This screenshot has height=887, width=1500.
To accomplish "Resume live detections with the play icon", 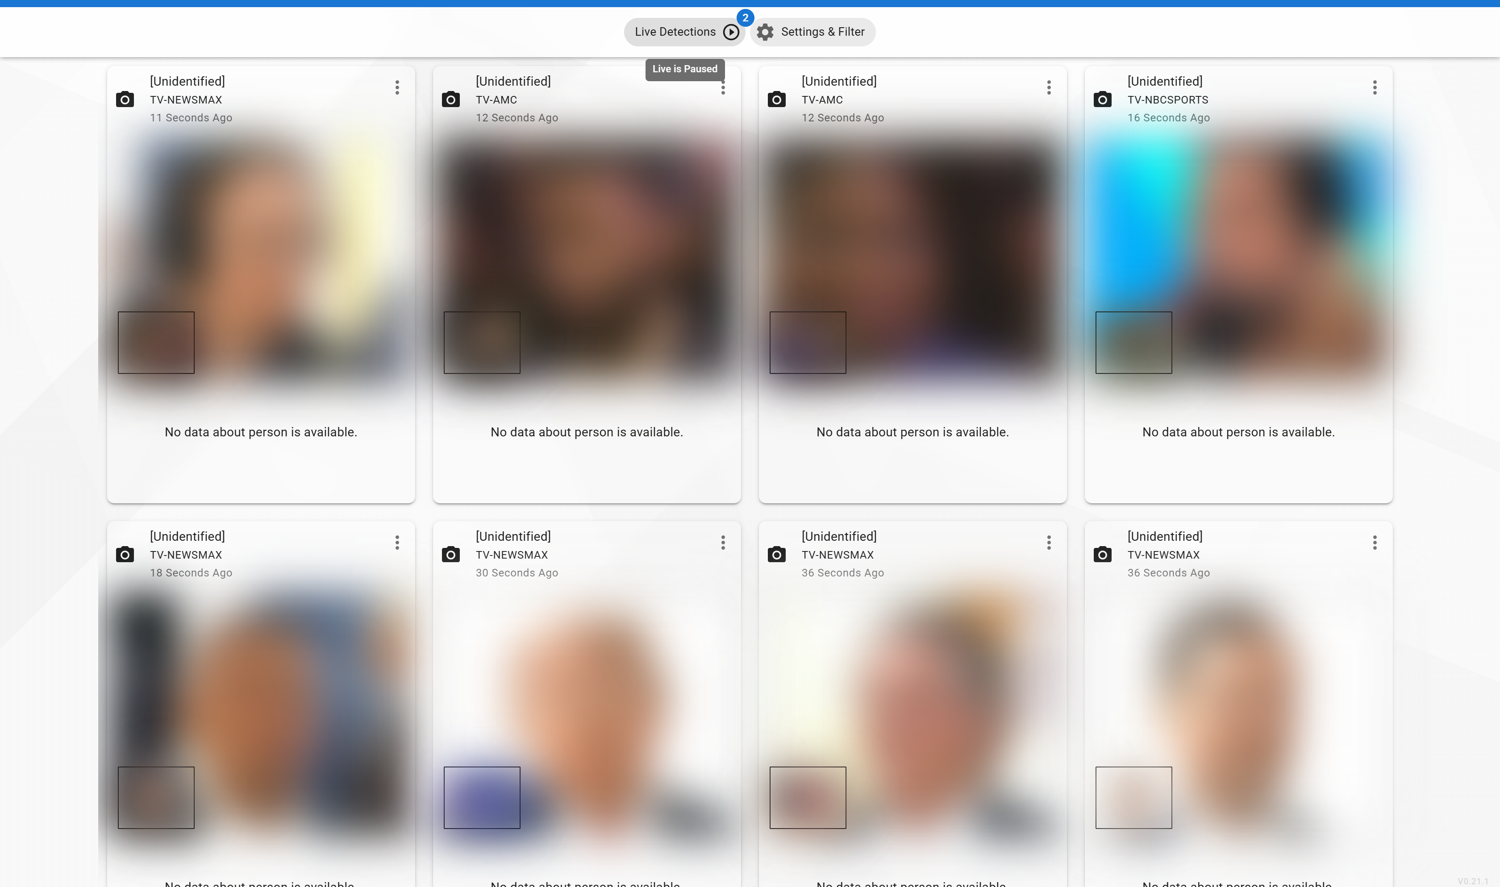I will point(730,32).
